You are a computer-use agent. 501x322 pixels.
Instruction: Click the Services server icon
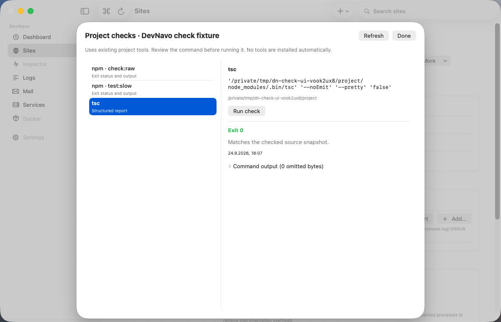(x=16, y=105)
